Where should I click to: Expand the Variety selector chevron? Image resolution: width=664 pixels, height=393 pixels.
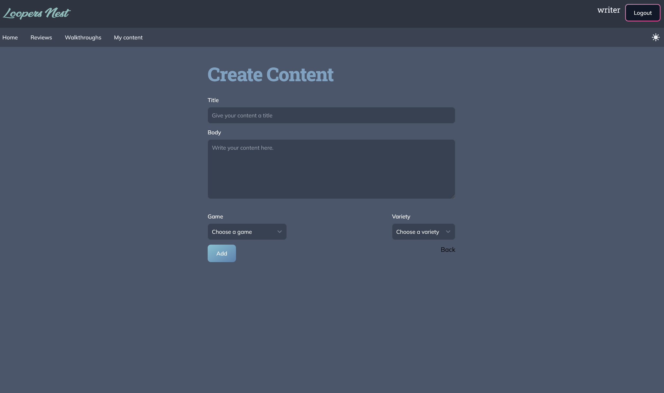pos(448,231)
